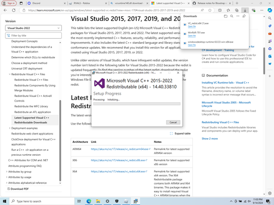Cancel the Visual C++ setup
The width and height of the screenshot is (274, 205).
[x=173, y=122]
